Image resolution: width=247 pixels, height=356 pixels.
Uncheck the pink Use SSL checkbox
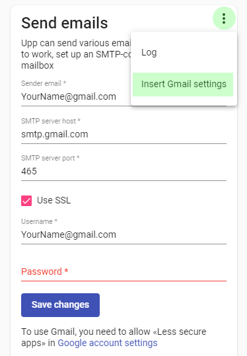pos(26,201)
